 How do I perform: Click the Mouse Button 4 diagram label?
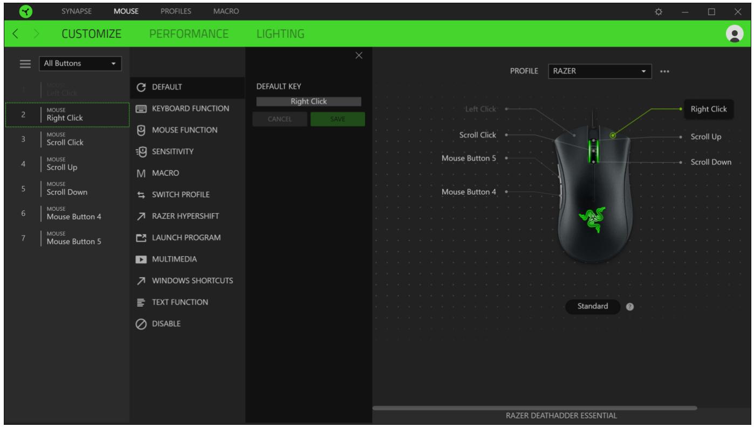469,191
